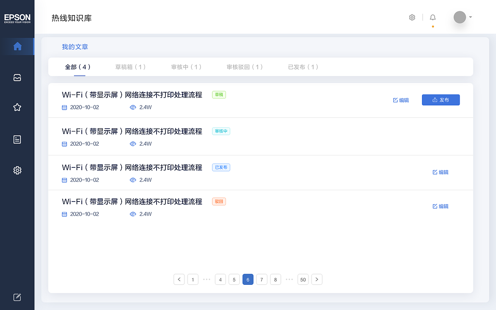This screenshot has width=496, height=310.
Task: Click the inbox icon in the sidebar
Action: click(17, 77)
